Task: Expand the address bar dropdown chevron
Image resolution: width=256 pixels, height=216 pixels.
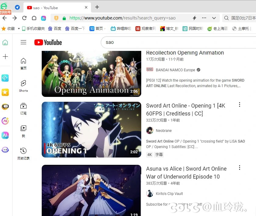Action: pos(214,18)
